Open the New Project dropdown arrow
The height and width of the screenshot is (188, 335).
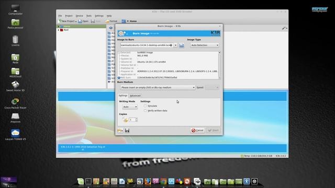(76, 21)
